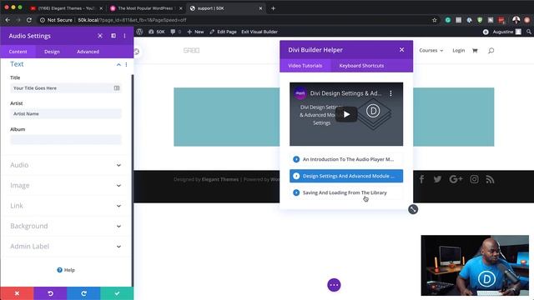The height and width of the screenshot is (300, 534).
Task: Expand the Audio section
Action: pos(66,165)
